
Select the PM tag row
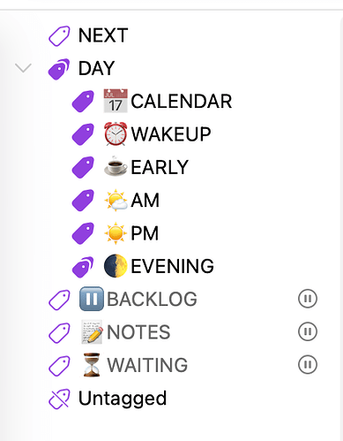(x=171, y=233)
